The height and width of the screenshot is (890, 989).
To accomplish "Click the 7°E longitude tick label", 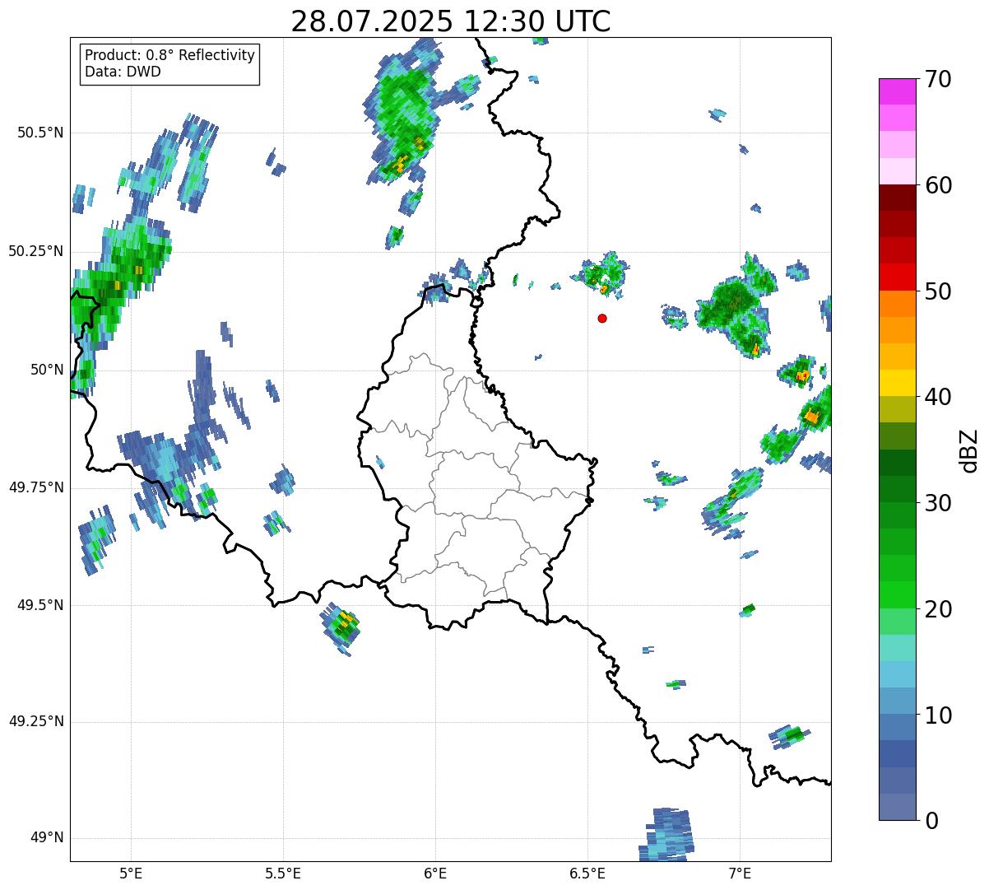I will click(x=740, y=874).
